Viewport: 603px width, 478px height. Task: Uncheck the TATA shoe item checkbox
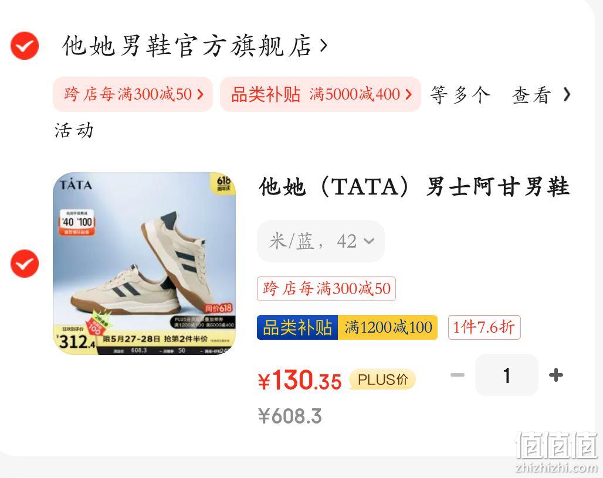point(24,264)
